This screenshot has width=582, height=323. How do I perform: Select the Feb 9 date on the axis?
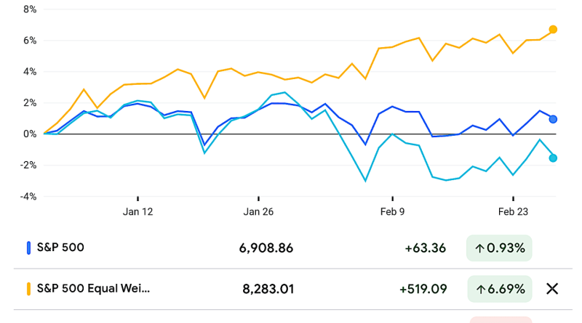392,212
